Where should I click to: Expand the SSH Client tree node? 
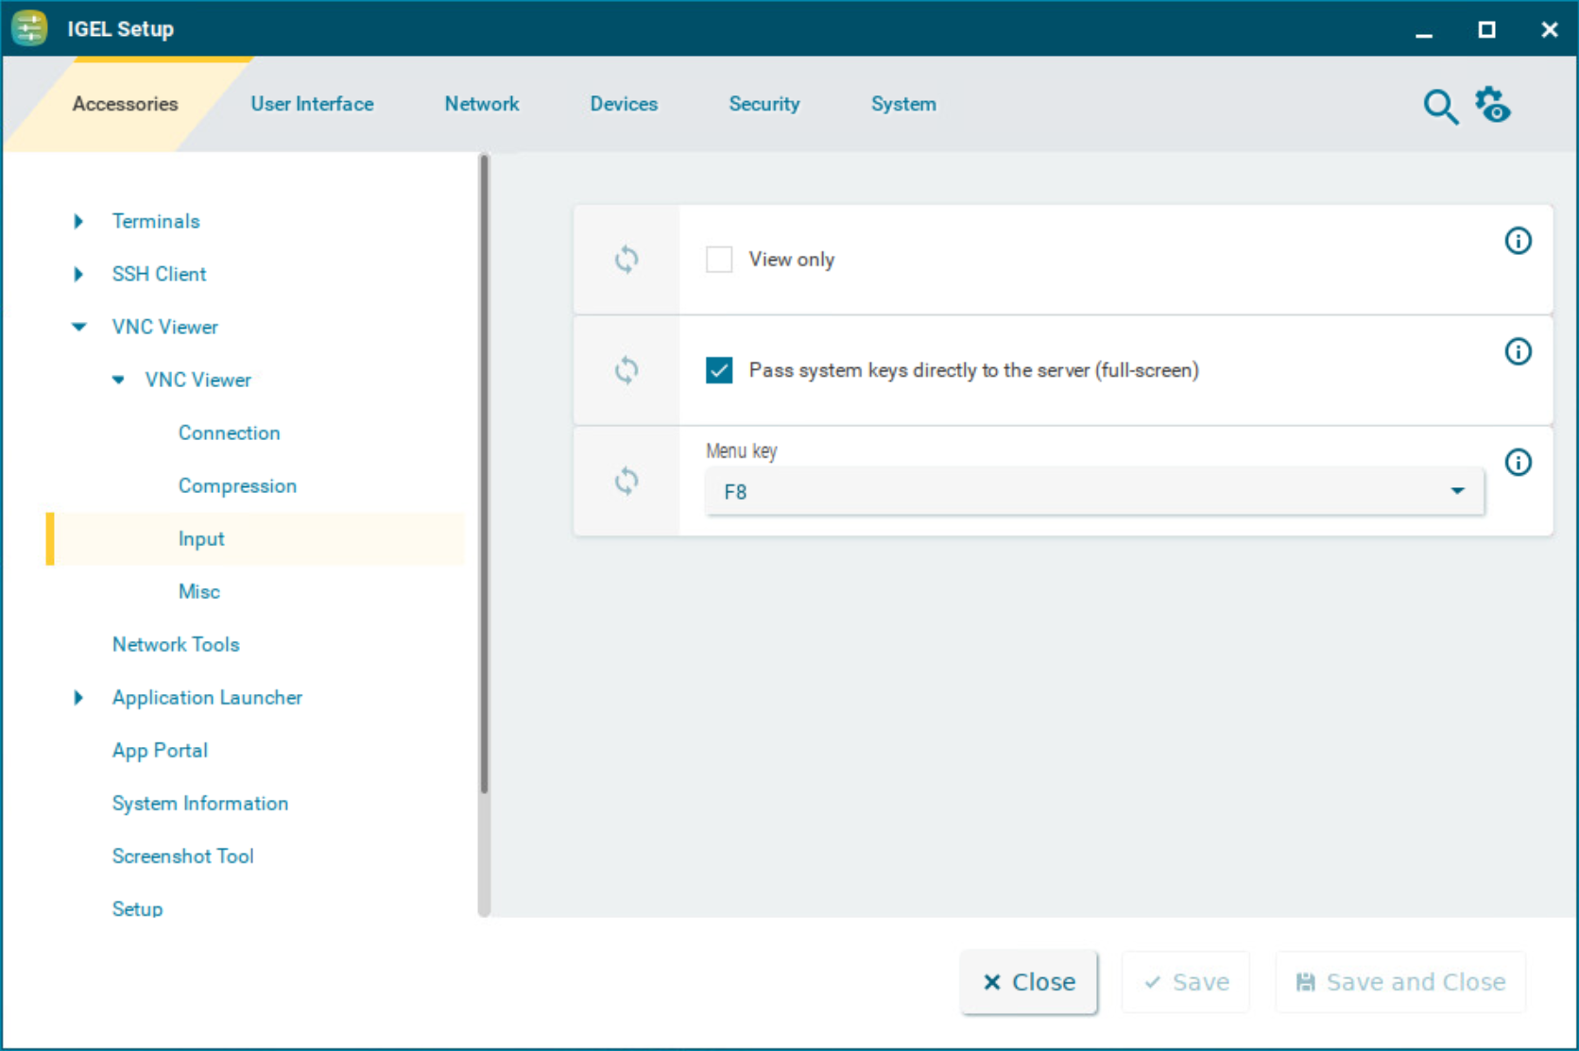tap(78, 274)
